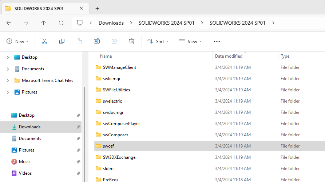This screenshot has width=325, height=182.
Task: Click pin icon beside pinned Desktop
Action: pyautogui.click(x=78, y=115)
